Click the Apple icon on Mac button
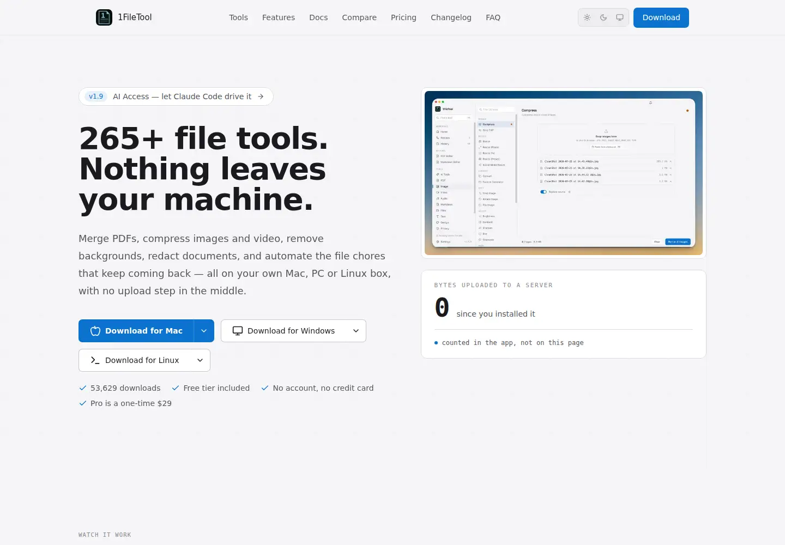The height and width of the screenshot is (545, 785). [95, 331]
